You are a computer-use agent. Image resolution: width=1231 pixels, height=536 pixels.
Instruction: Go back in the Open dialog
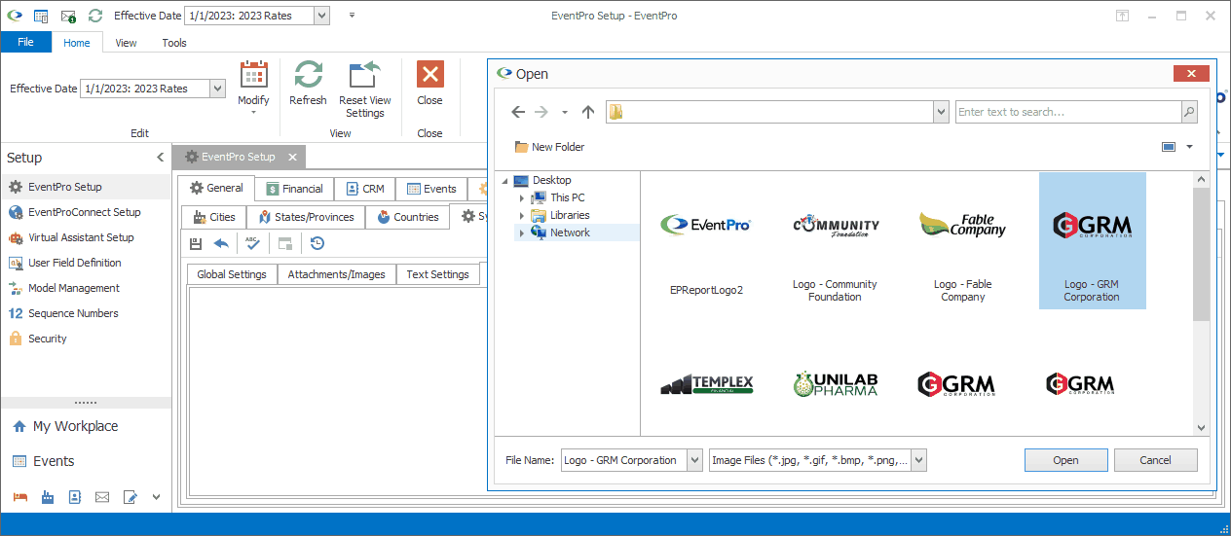click(518, 112)
